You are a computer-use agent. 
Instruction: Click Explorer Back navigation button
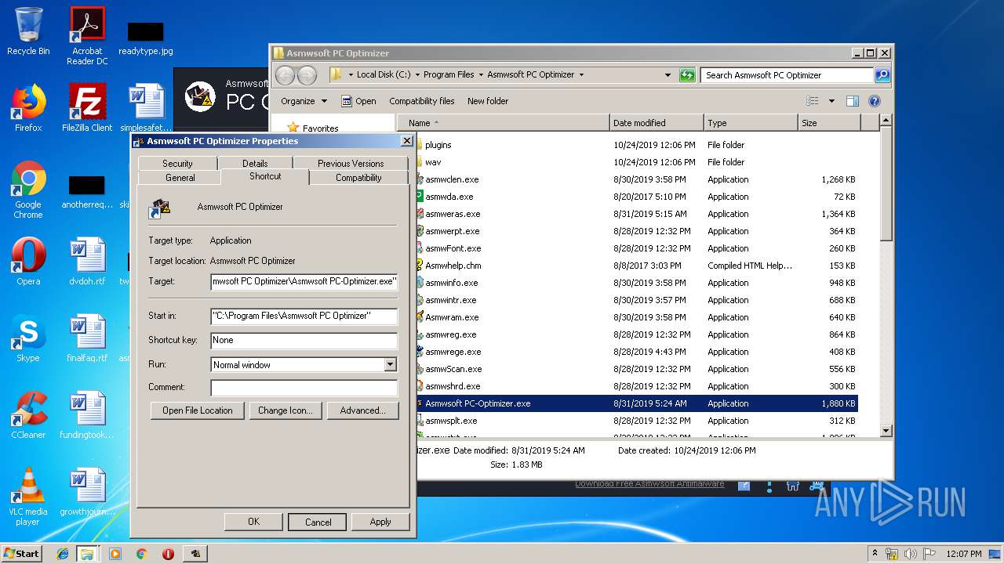point(285,75)
